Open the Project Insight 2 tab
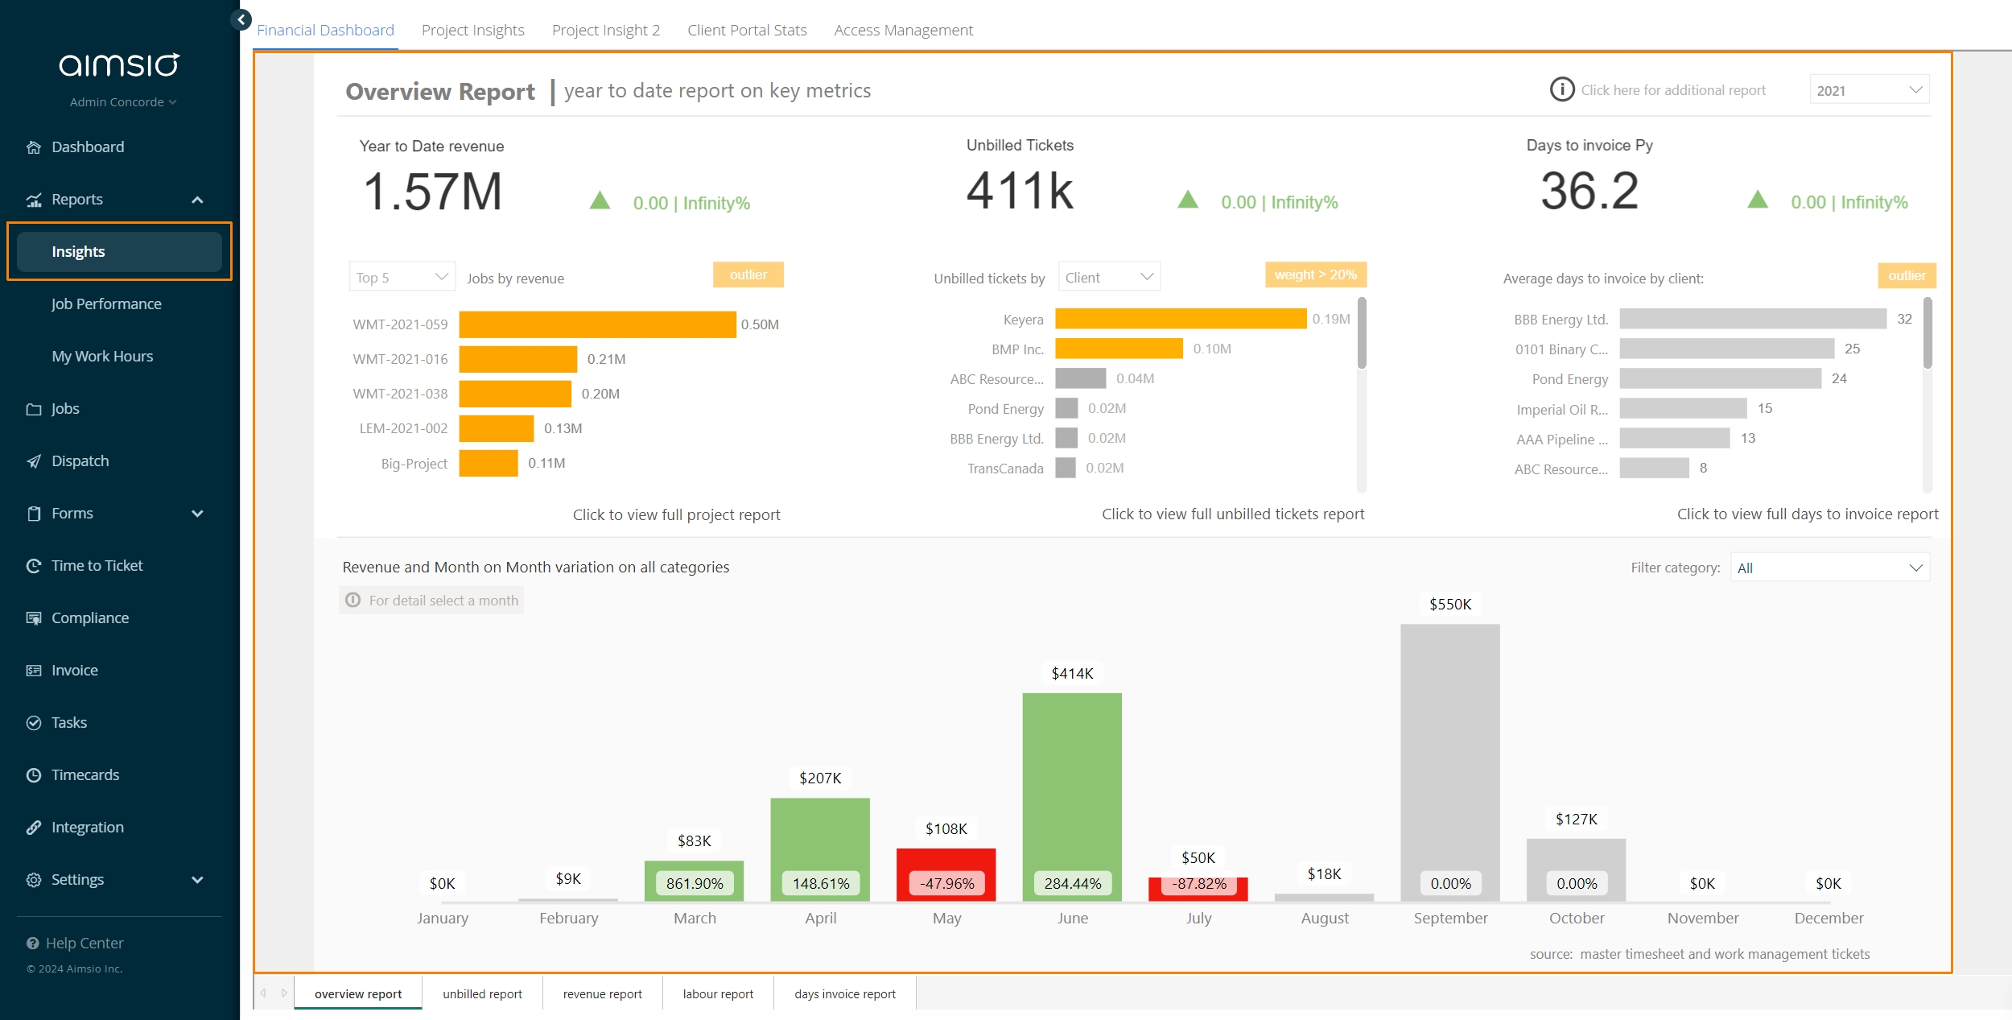Image resolution: width=2012 pixels, height=1020 pixels. (606, 30)
